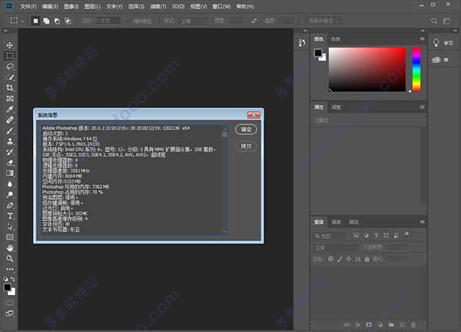Change the screen mode at toolbox bottom

click(9, 314)
